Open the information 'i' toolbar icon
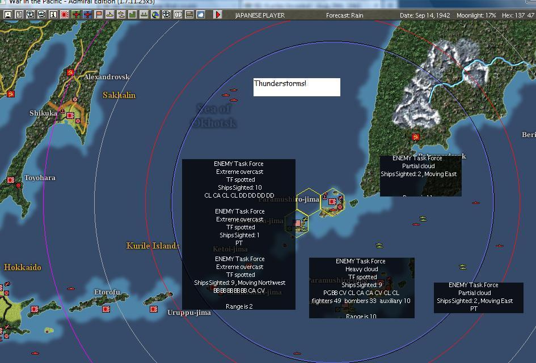 pos(53,15)
